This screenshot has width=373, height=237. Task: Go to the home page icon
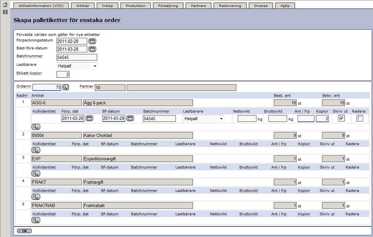5,4
